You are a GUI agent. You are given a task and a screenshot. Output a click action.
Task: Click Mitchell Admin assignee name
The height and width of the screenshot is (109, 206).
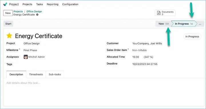point(37,57)
